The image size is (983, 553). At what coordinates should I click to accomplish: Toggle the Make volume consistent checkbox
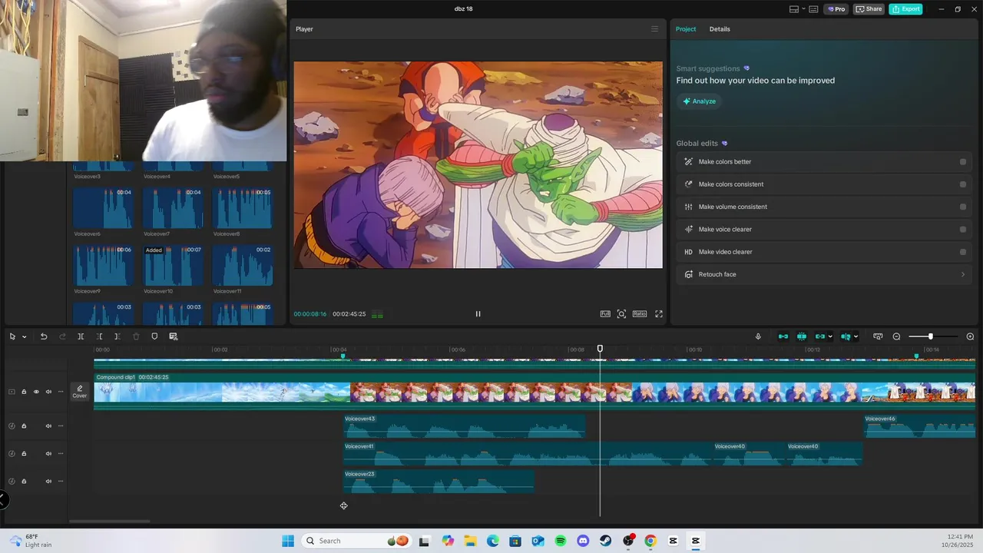(963, 207)
